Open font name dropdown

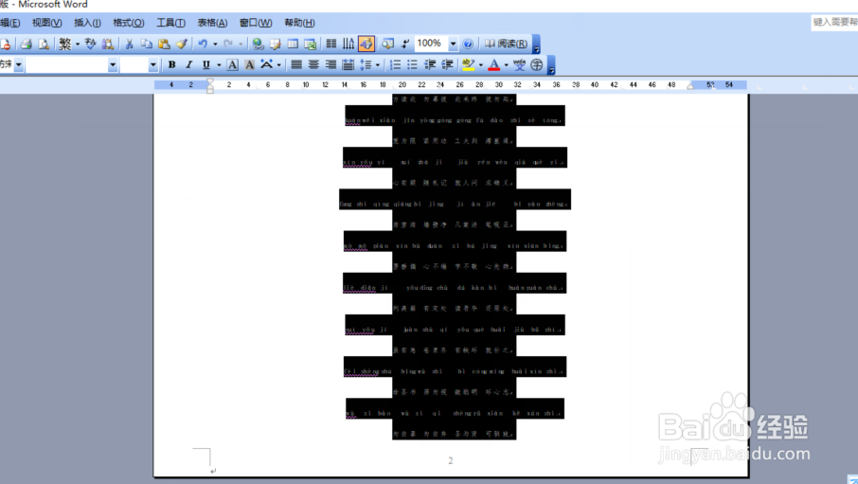tap(113, 64)
